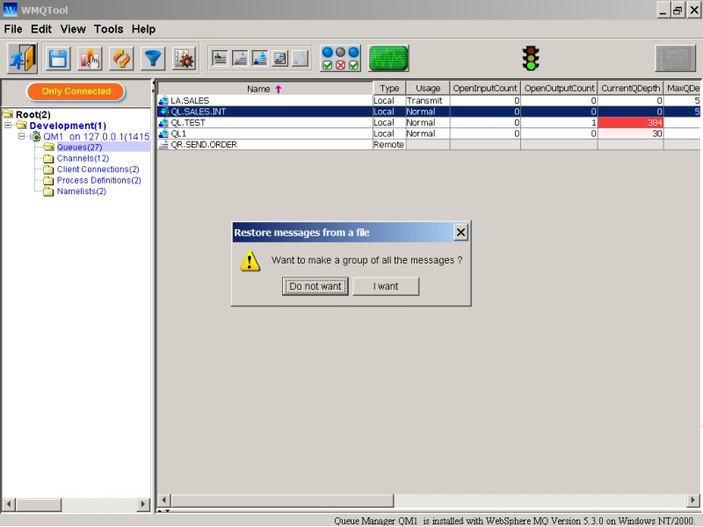The width and height of the screenshot is (703, 527).
Task: Click the fourth queue view icon
Action: click(x=280, y=59)
